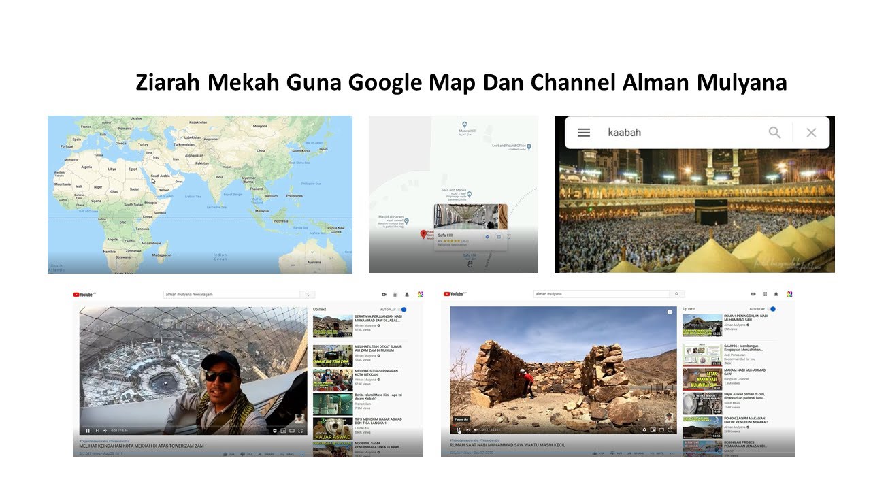The width and height of the screenshot is (871, 490).
Task: Open notifications bell in Rumah Nabi window
Action: pyautogui.click(x=776, y=294)
